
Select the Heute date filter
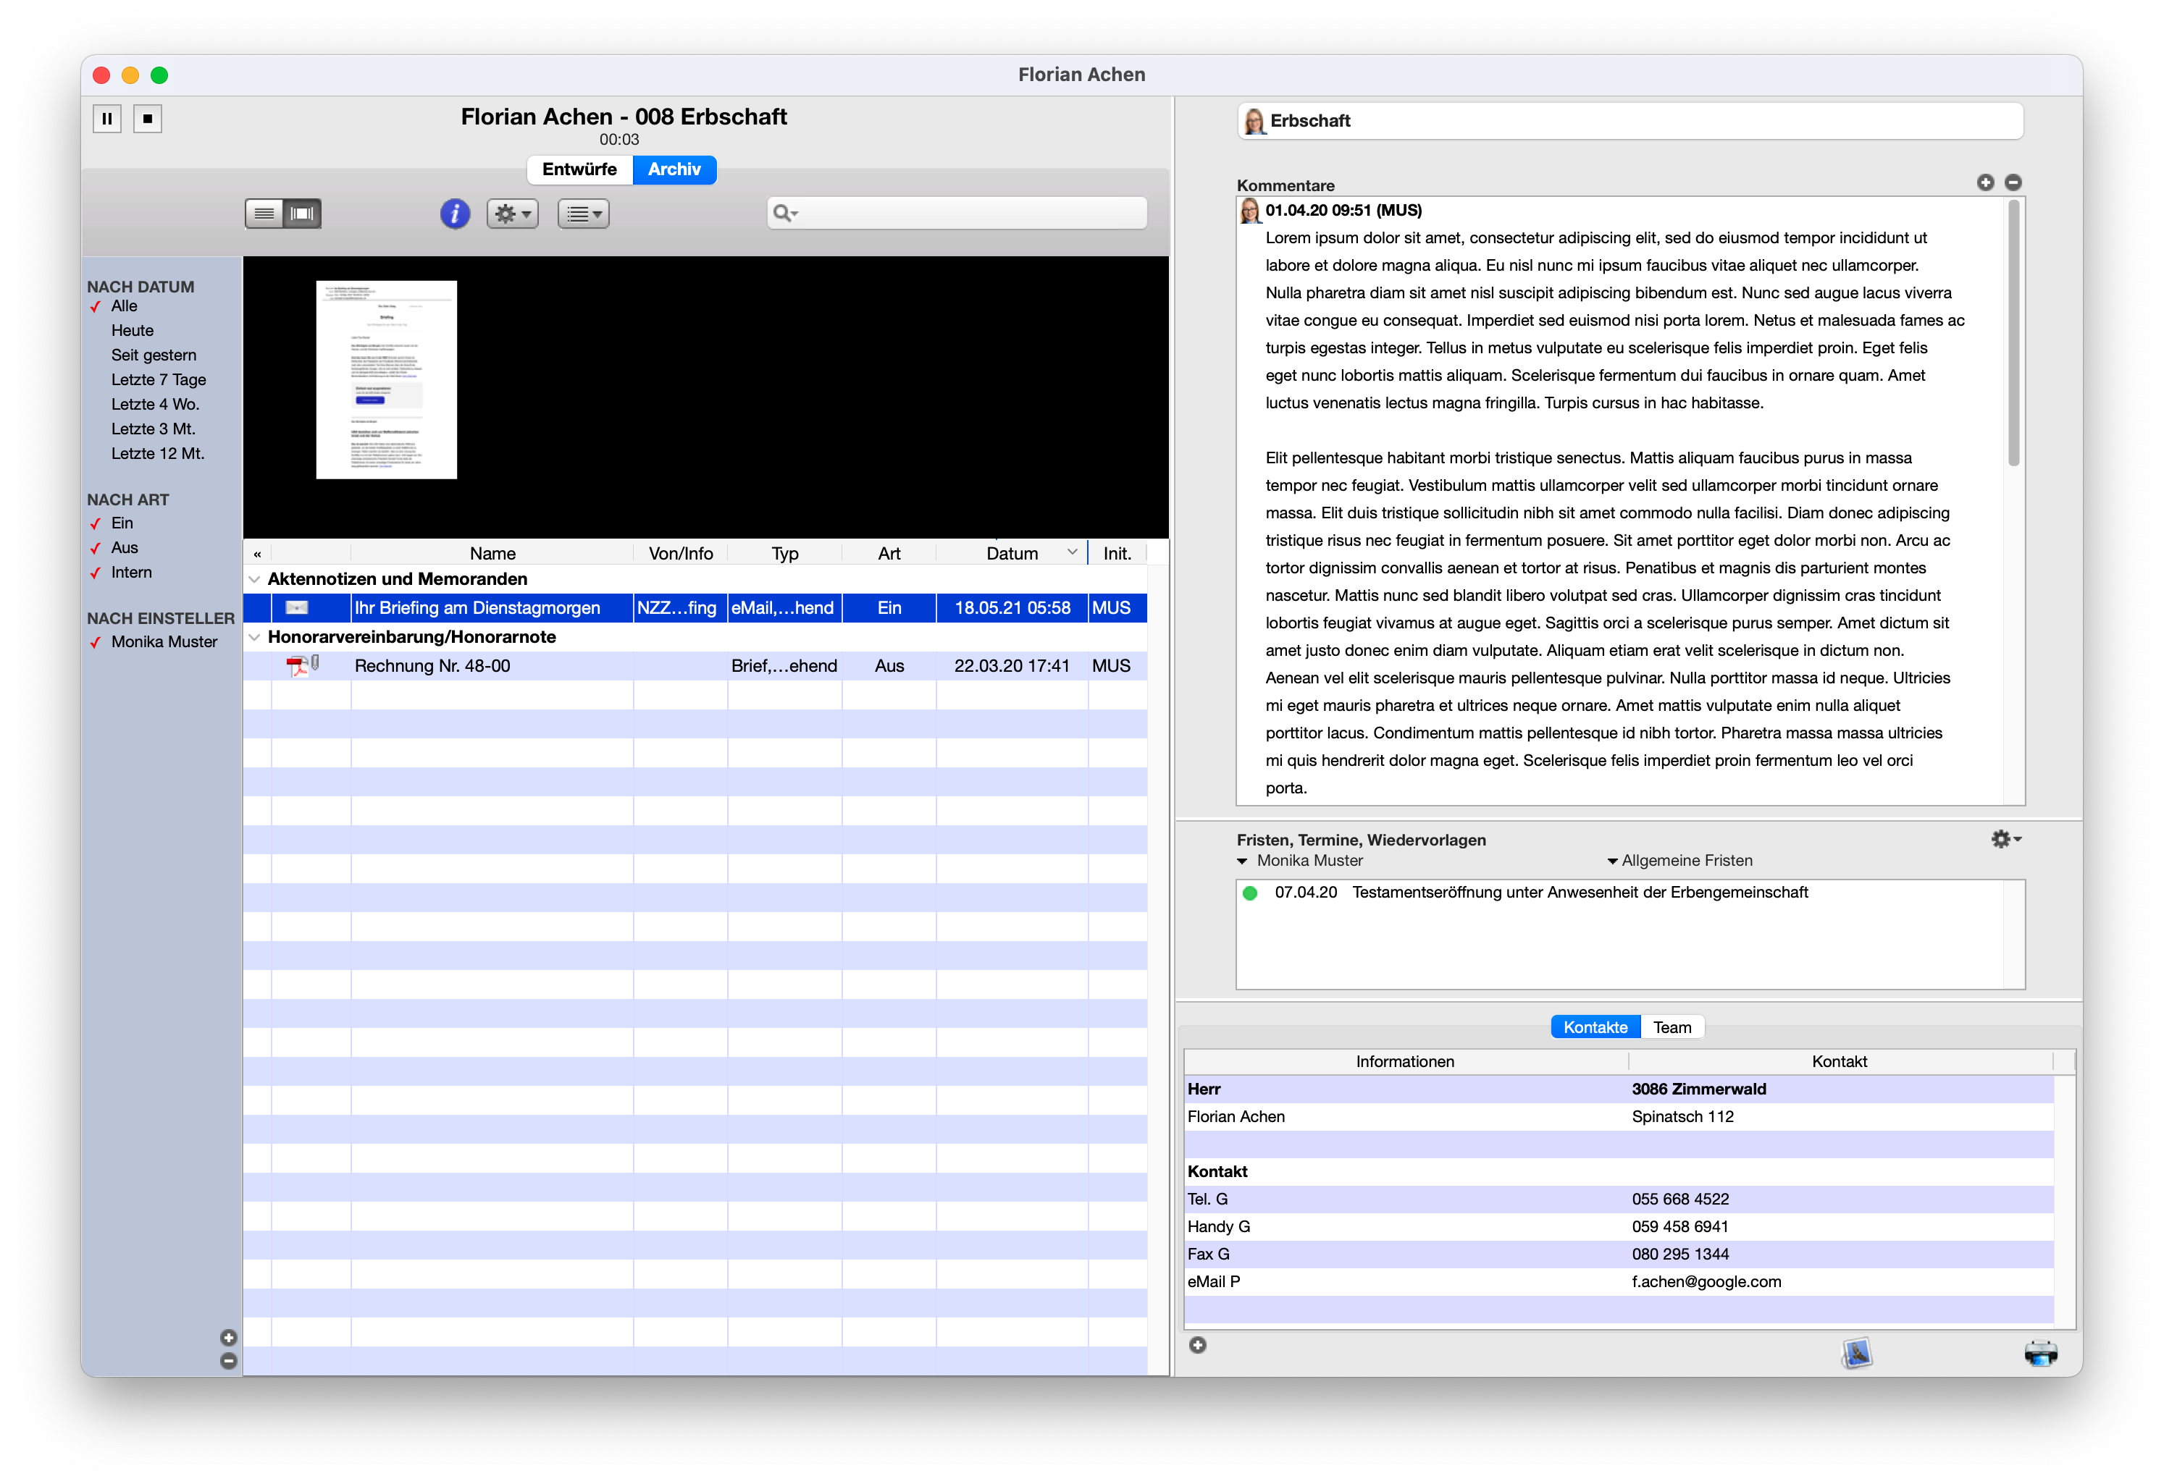pos(133,331)
